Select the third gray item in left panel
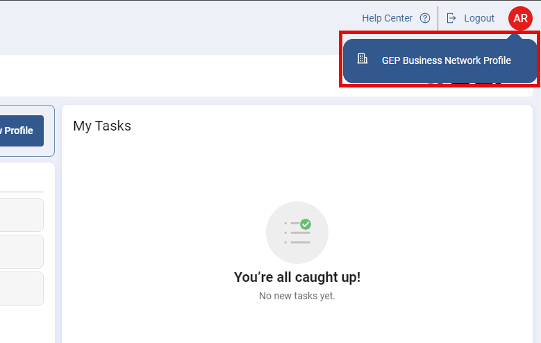This screenshot has height=343, width=541. pos(21,288)
